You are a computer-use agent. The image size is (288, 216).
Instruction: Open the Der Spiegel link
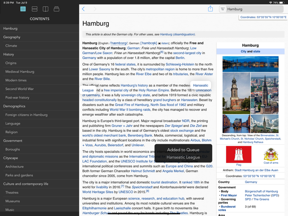point(174,126)
